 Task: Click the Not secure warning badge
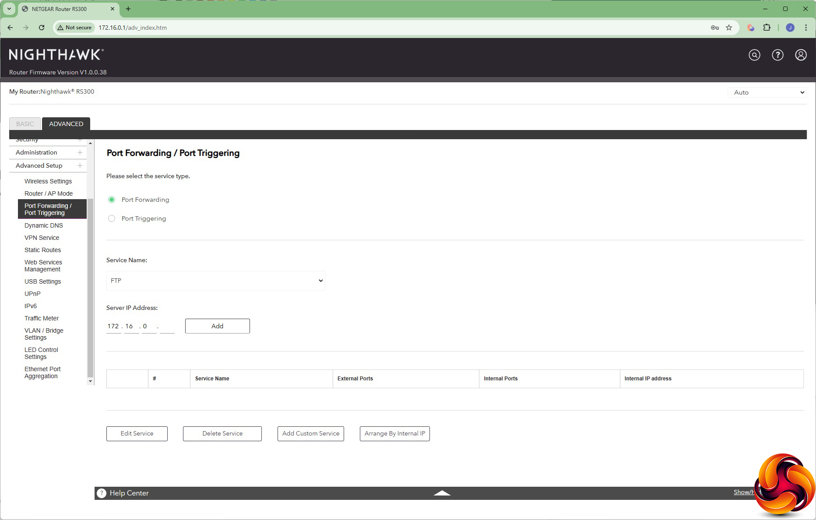point(74,28)
